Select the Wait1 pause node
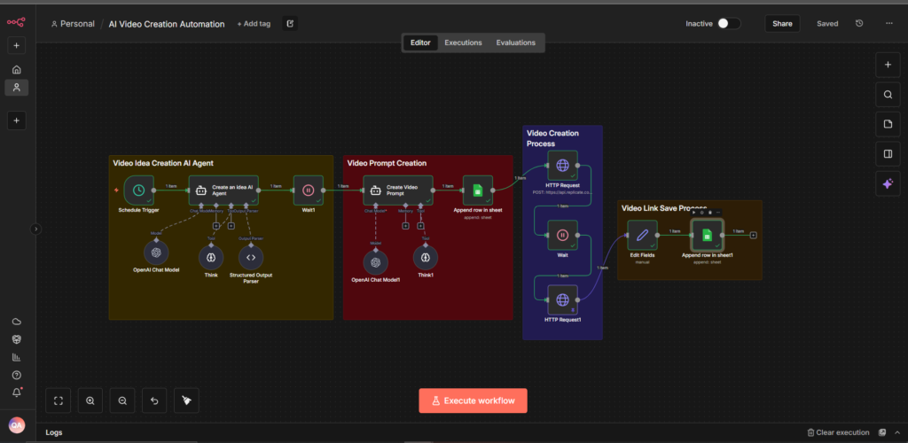908x443 pixels. click(308, 190)
